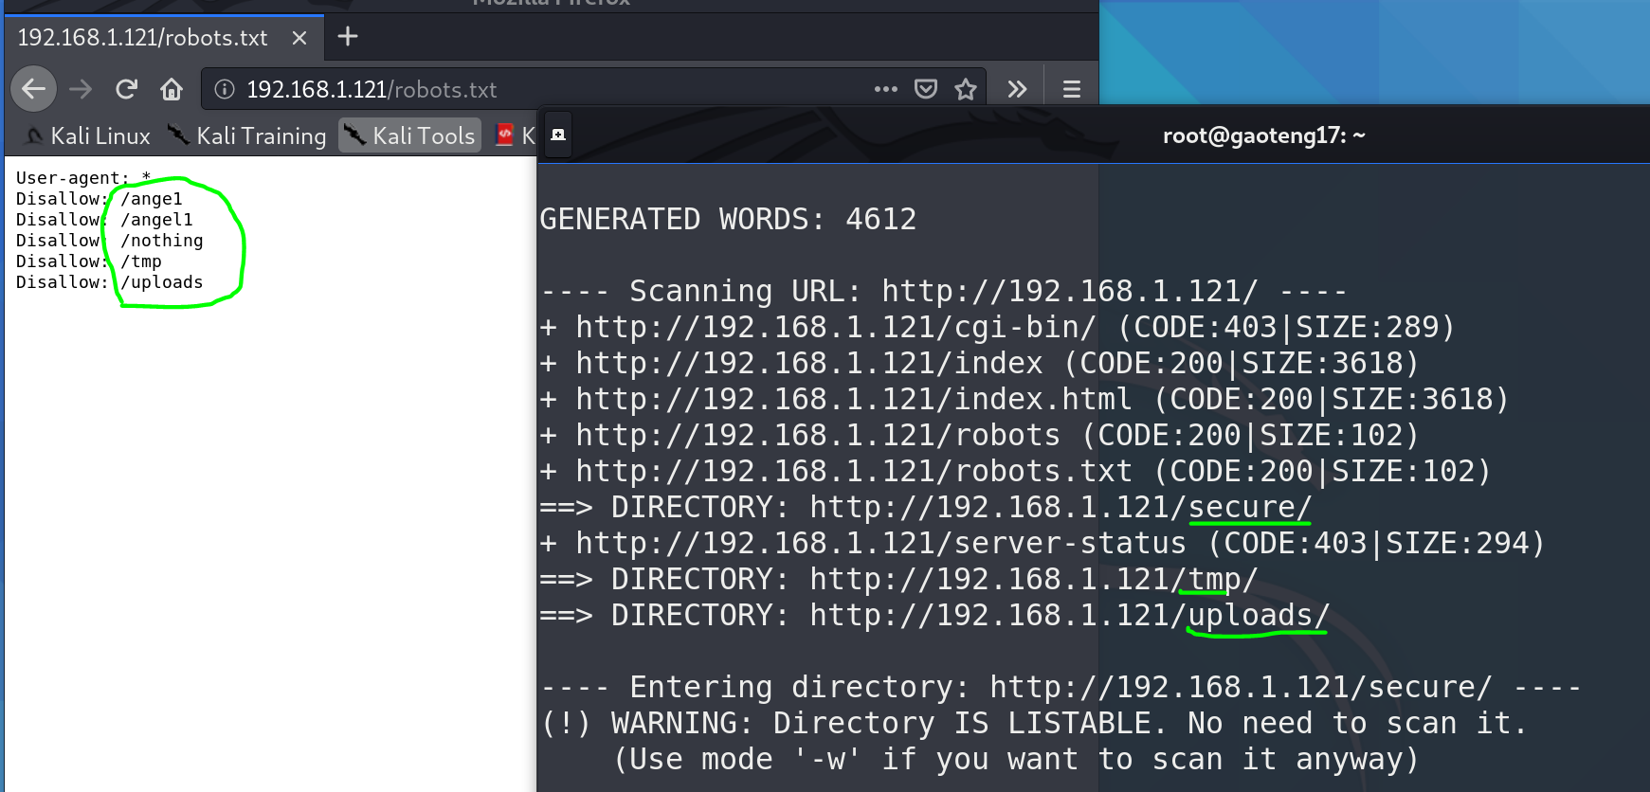Reload the robots.txt page
The height and width of the screenshot is (792, 1650).
pos(126,89)
